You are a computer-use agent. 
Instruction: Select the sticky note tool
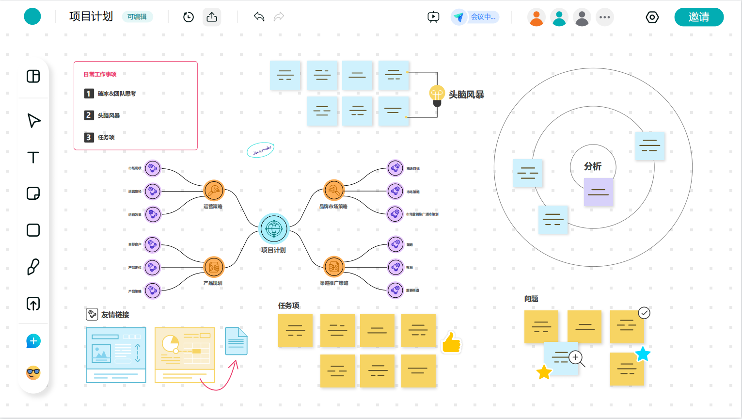(x=33, y=193)
